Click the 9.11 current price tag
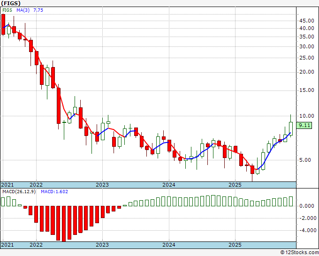The image size is (319, 256). pyautogui.click(x=304, y=126)
